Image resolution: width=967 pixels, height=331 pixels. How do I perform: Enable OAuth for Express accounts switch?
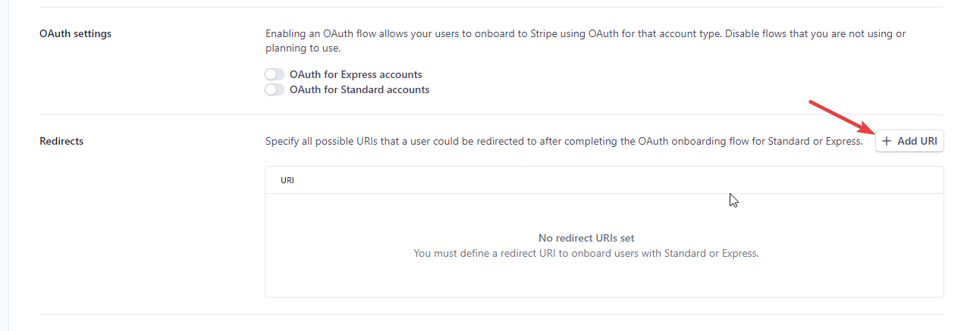click(275, 75)
